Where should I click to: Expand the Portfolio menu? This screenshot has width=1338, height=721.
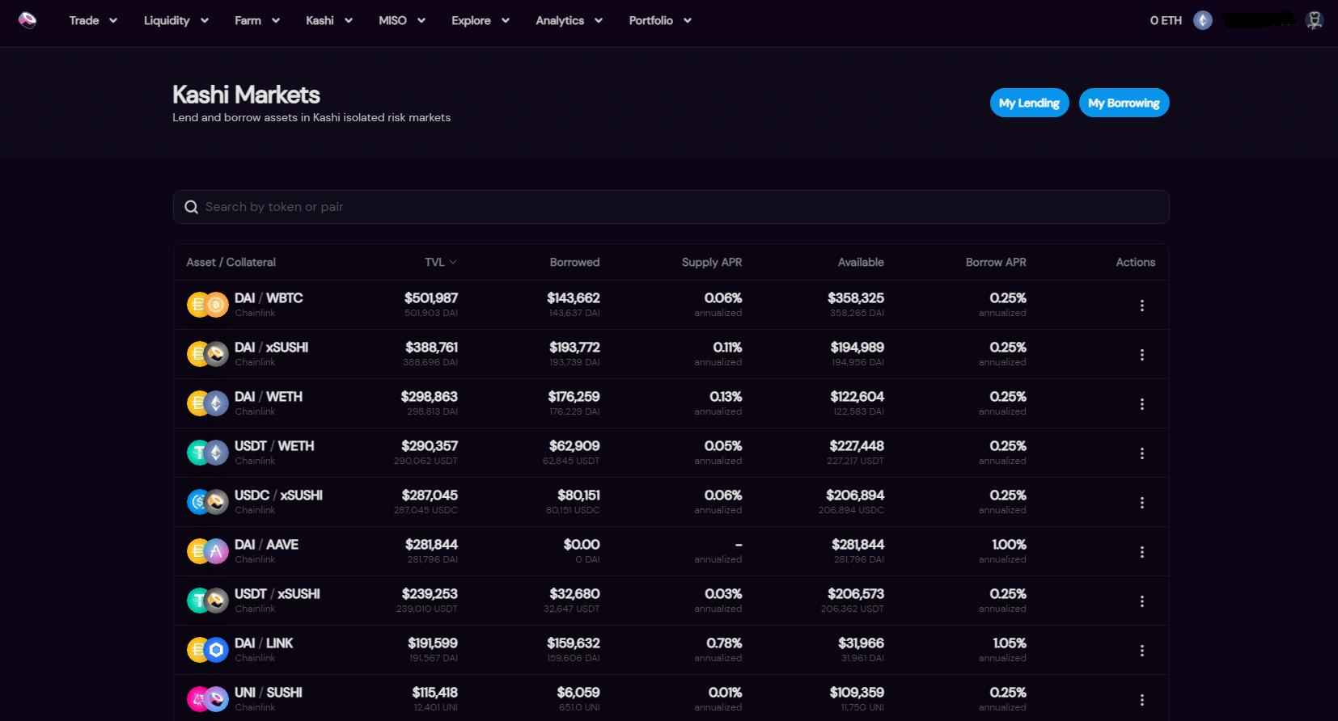(660, 20)
